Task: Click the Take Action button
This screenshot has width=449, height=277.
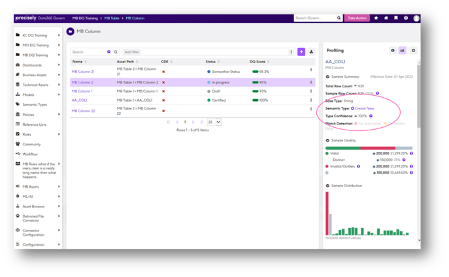Action: pyautogui.click(x=357, y=18)
